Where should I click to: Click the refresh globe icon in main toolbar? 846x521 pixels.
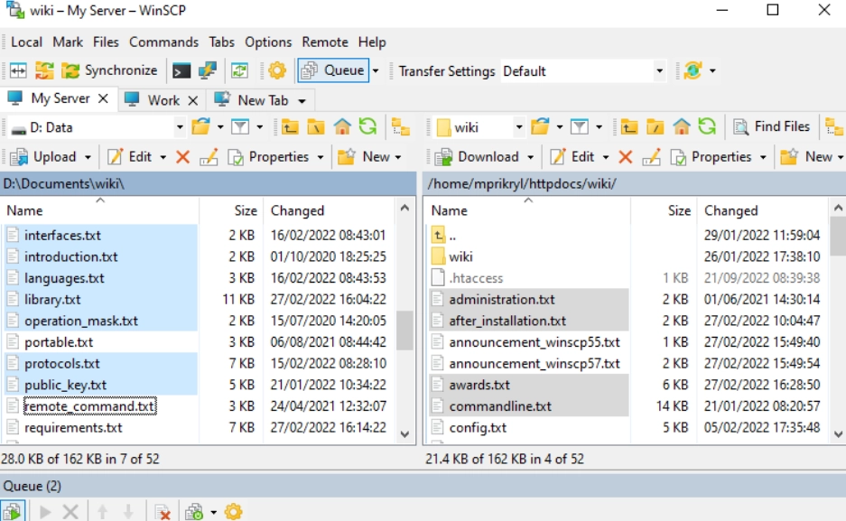point(693,70)
